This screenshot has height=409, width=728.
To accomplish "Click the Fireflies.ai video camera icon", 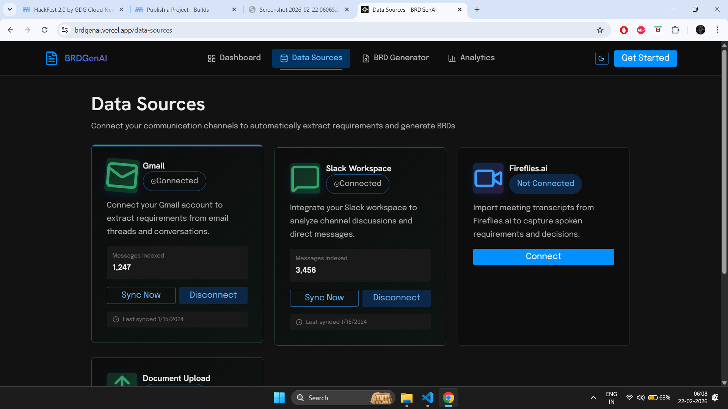I will (488, 178).
